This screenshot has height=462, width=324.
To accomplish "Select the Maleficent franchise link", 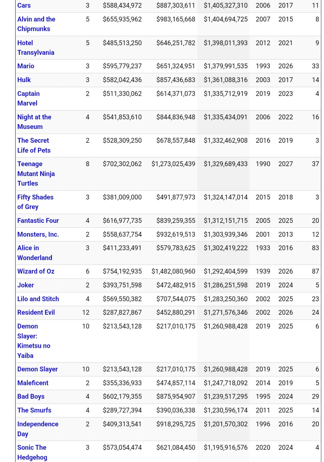I will tap(33, 383).
